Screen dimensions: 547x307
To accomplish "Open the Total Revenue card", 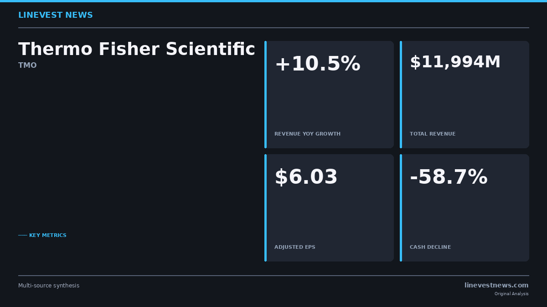I will (464, 95).
